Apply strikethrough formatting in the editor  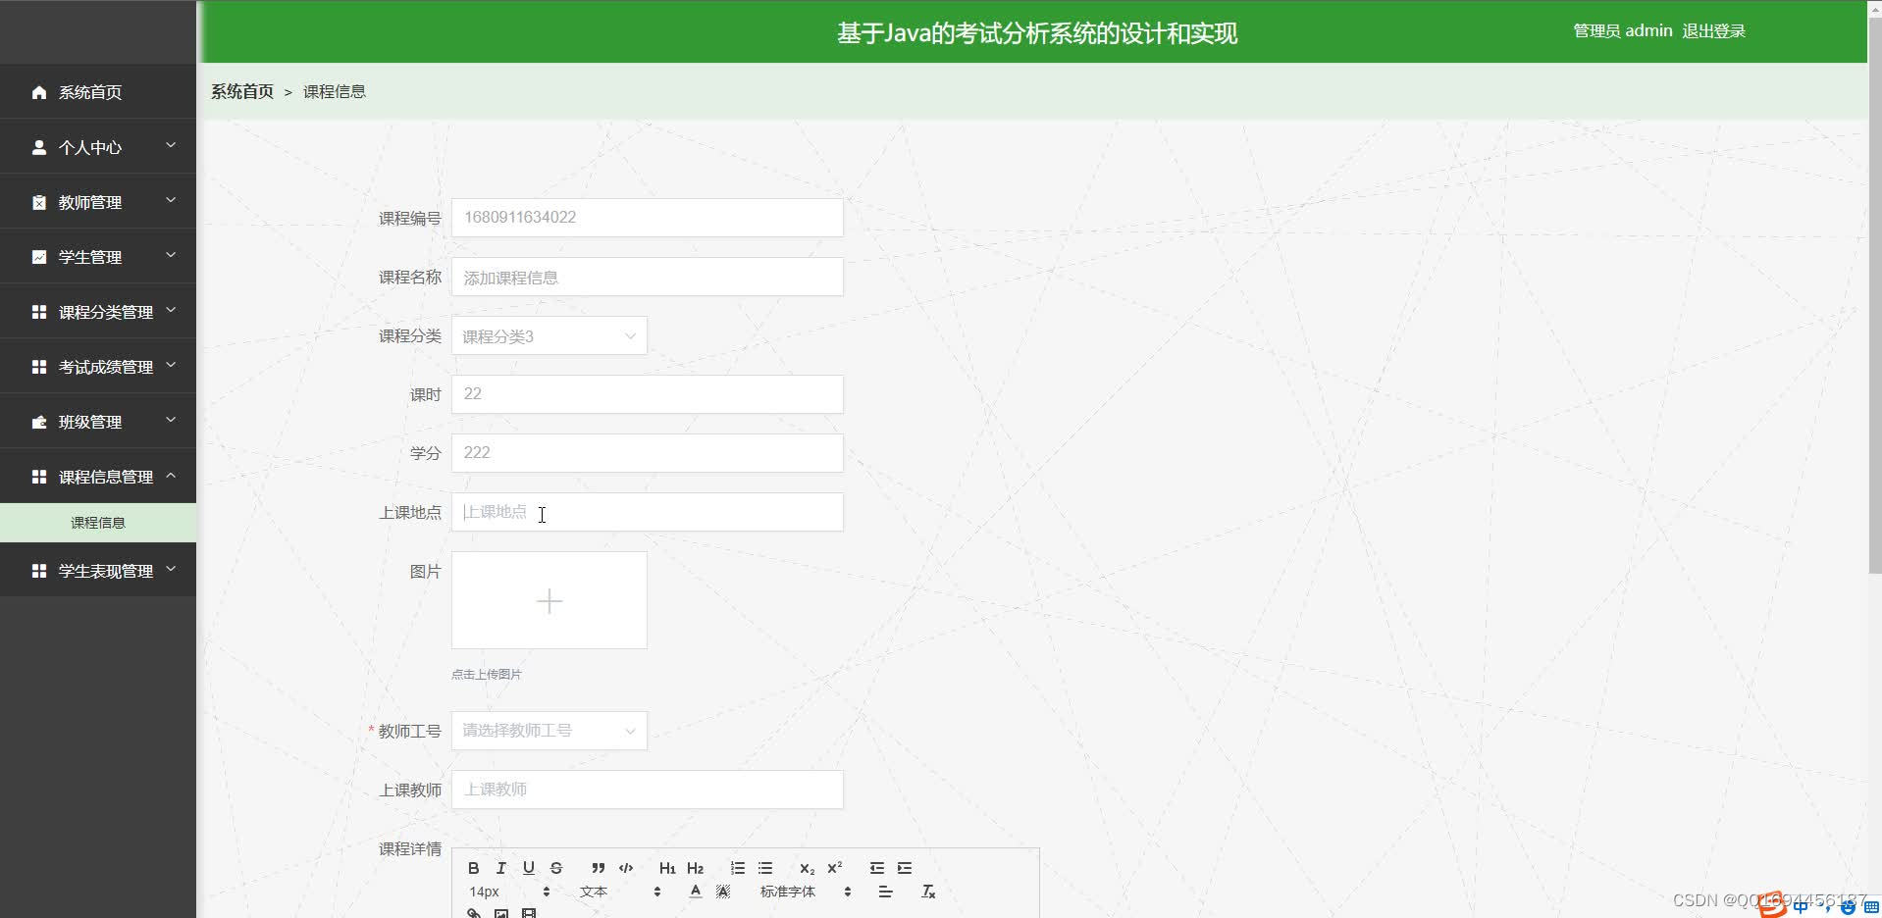[x=556, y=868]
